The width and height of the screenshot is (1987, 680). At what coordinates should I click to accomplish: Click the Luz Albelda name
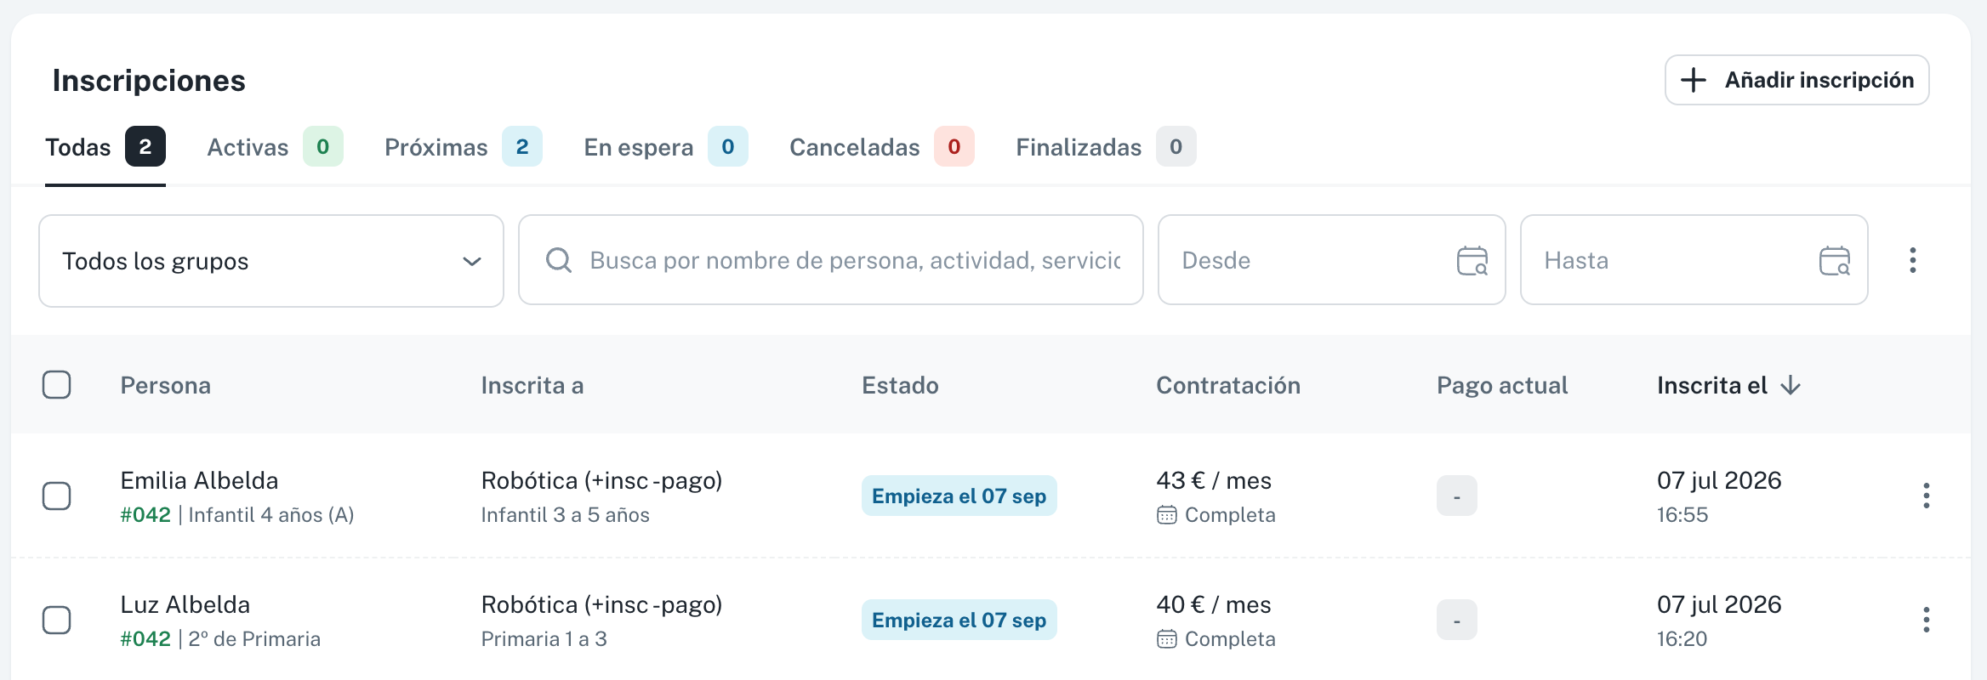[x=185, y=604]
